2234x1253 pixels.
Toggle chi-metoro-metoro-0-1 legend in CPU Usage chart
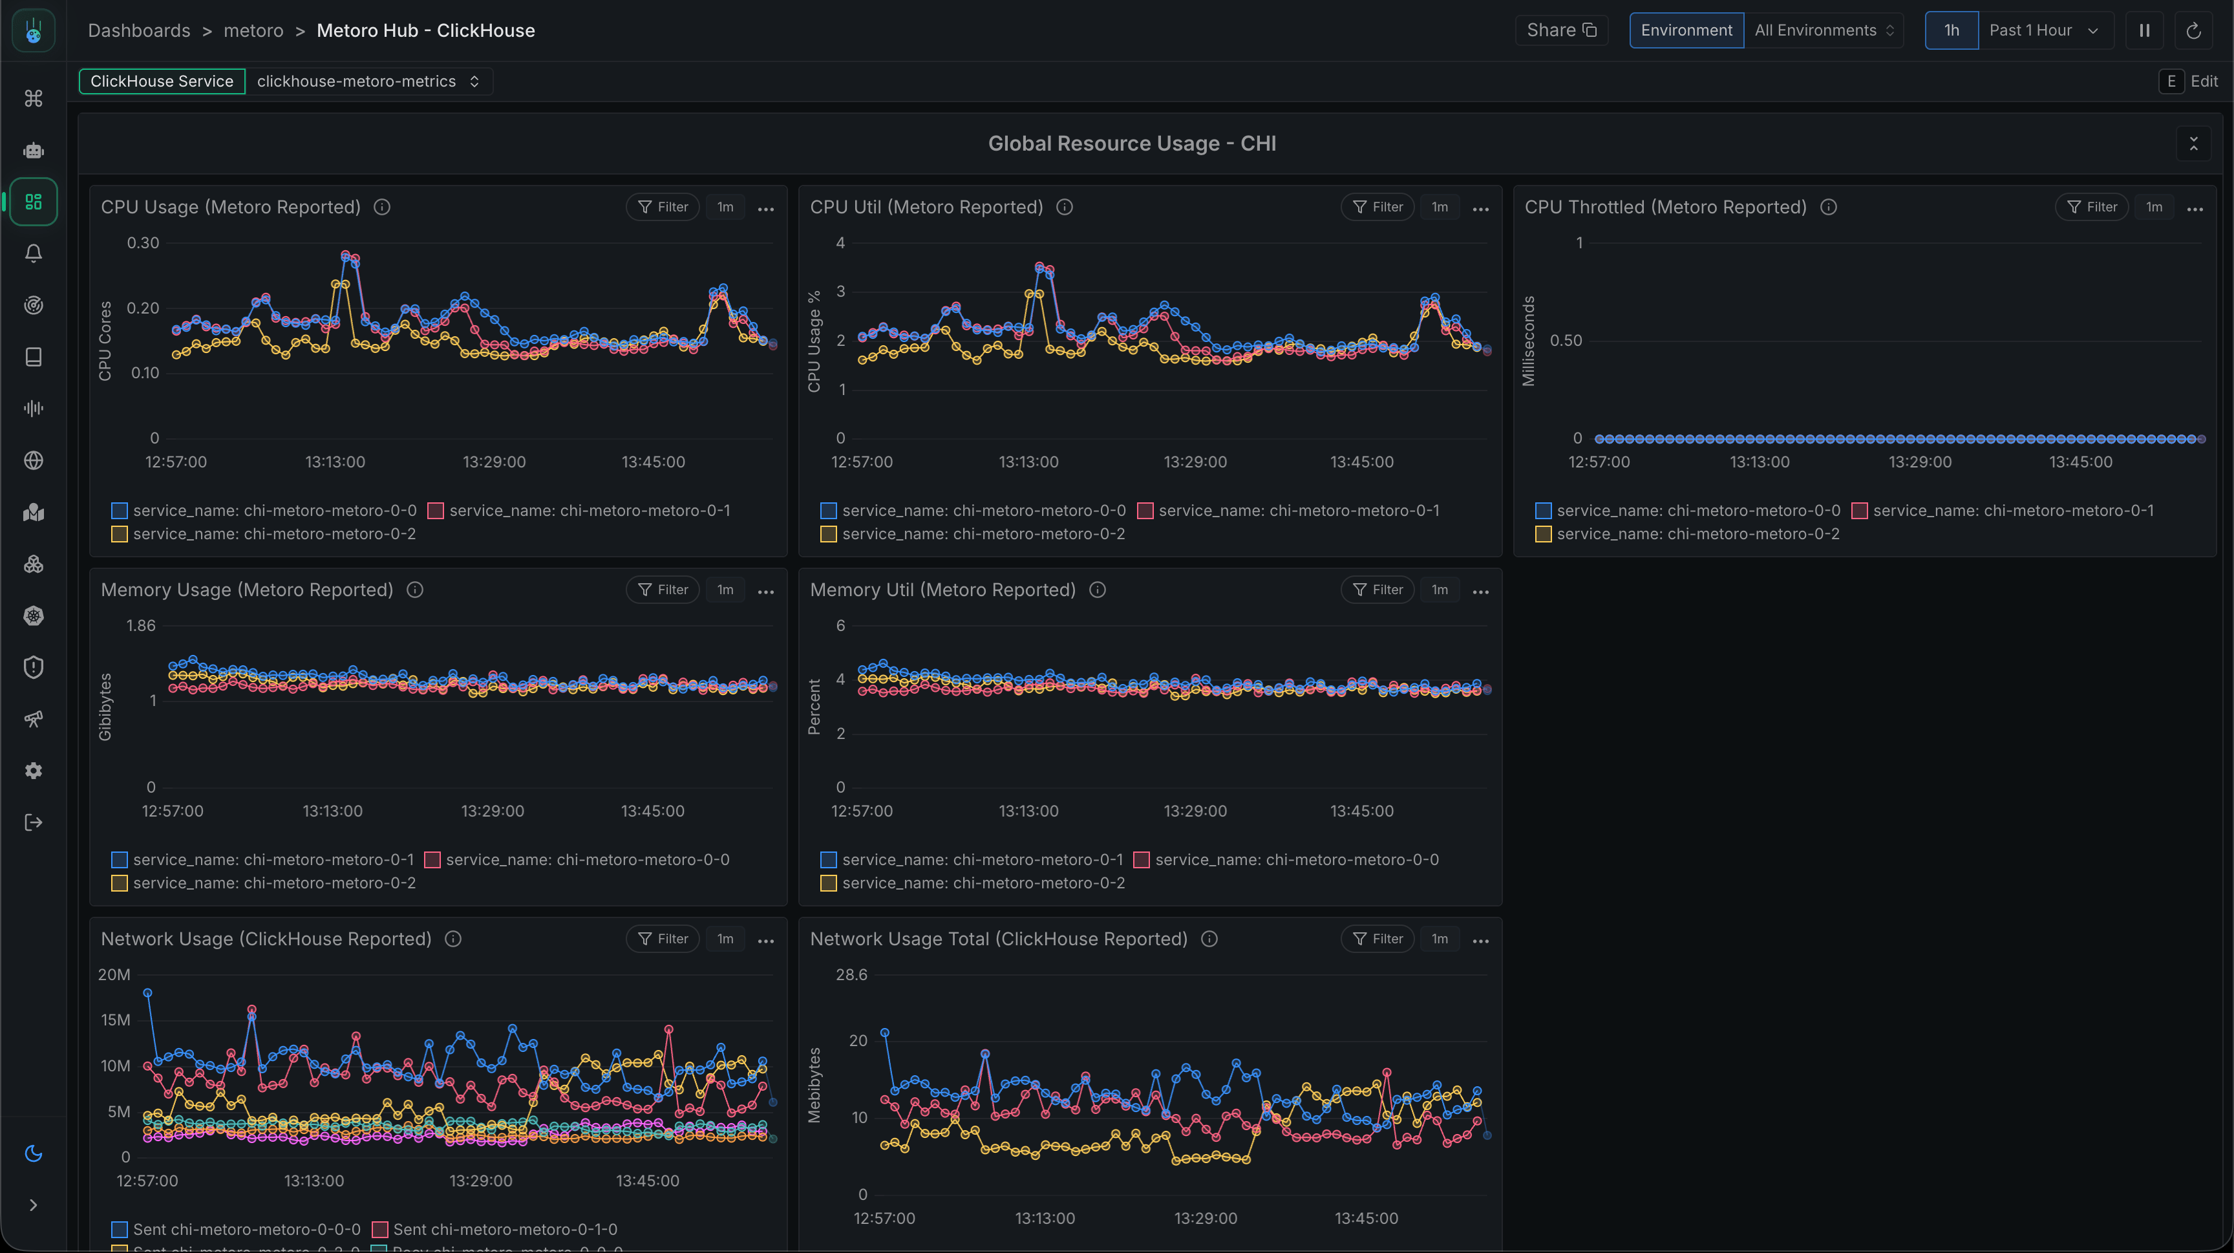579,511
